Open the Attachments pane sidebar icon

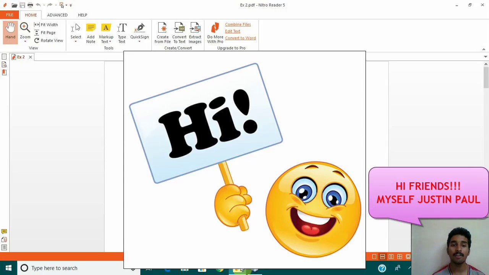tap(4, 239)
